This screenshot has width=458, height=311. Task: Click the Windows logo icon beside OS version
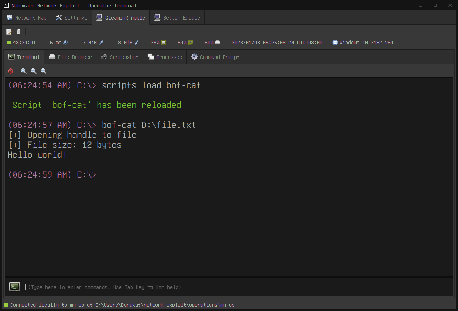(x=335, y=43)
